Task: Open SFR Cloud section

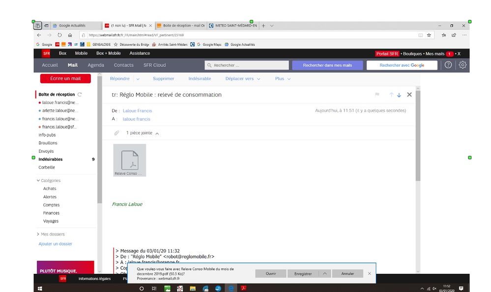Action: coord(155,65)
